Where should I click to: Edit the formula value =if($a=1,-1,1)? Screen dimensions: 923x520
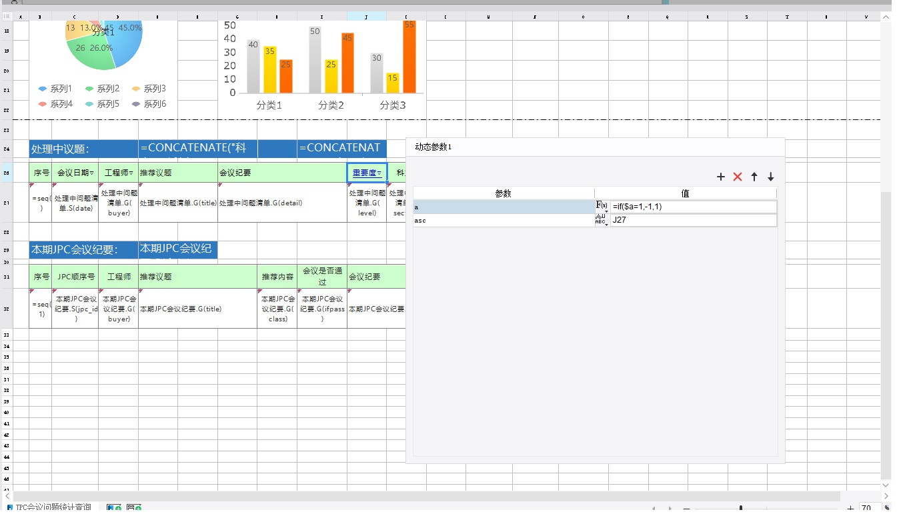click(x=693, y=207)
